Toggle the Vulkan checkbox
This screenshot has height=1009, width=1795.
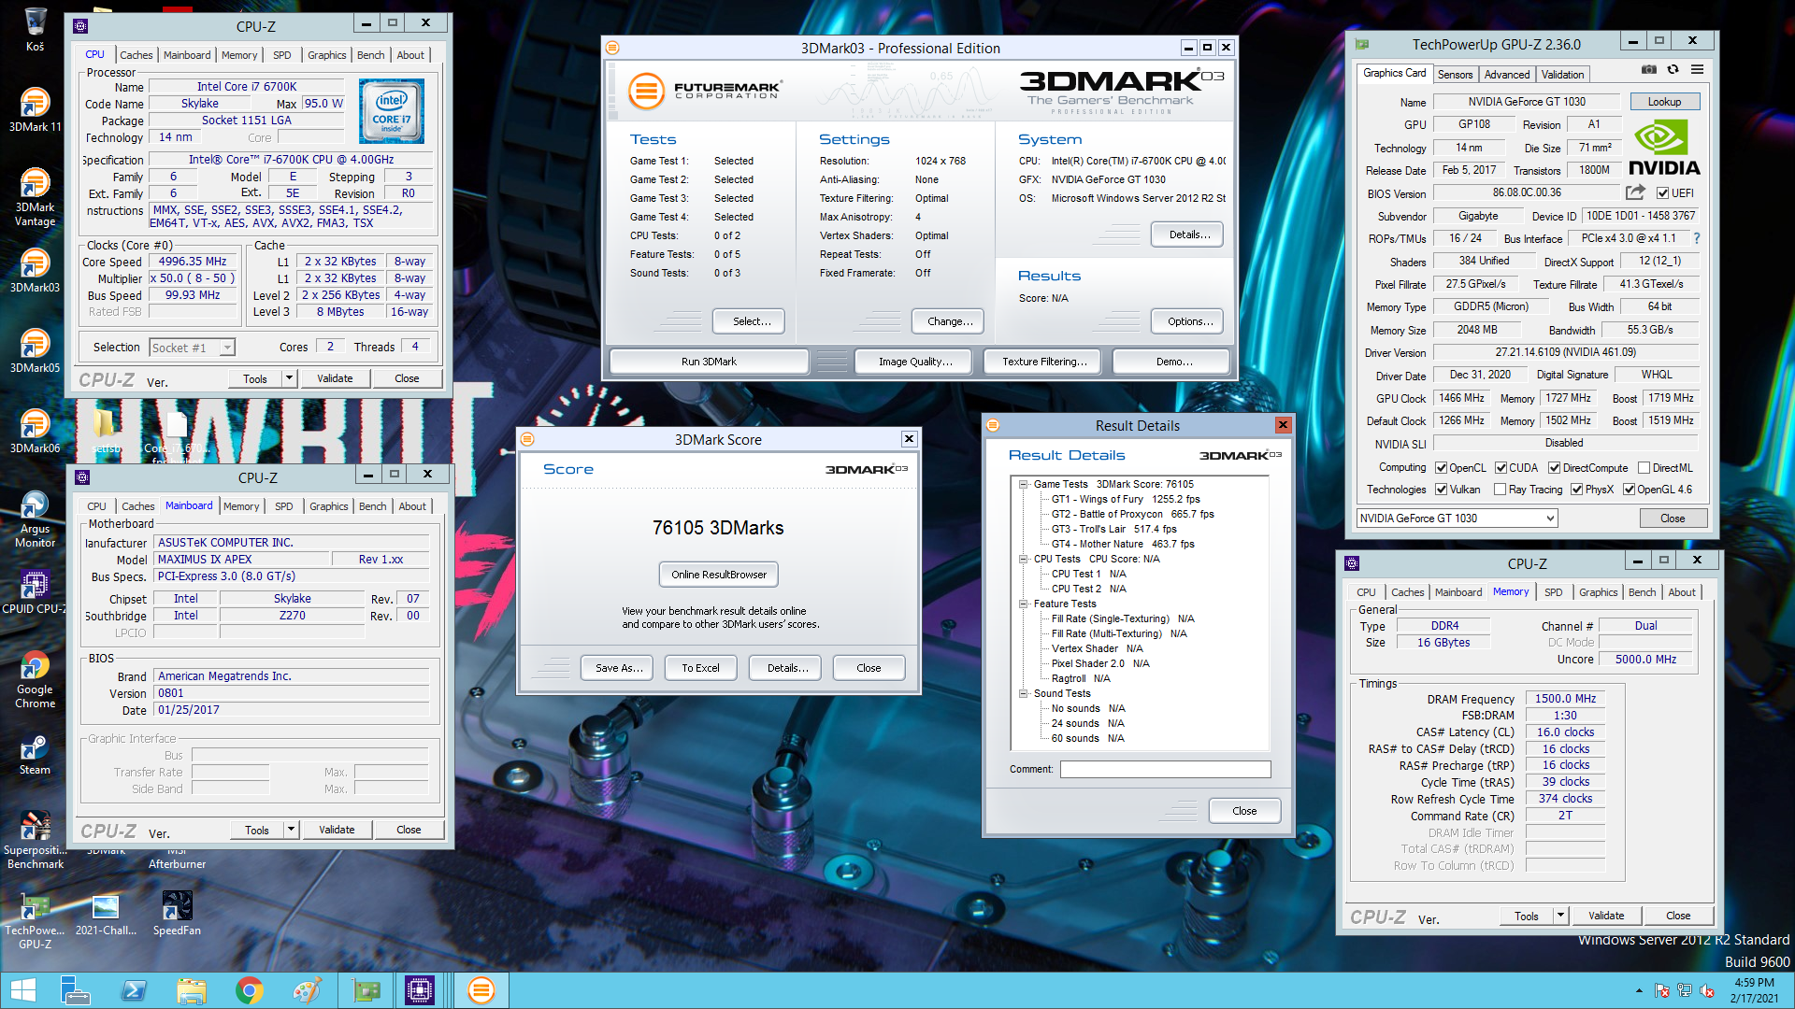1442,490
